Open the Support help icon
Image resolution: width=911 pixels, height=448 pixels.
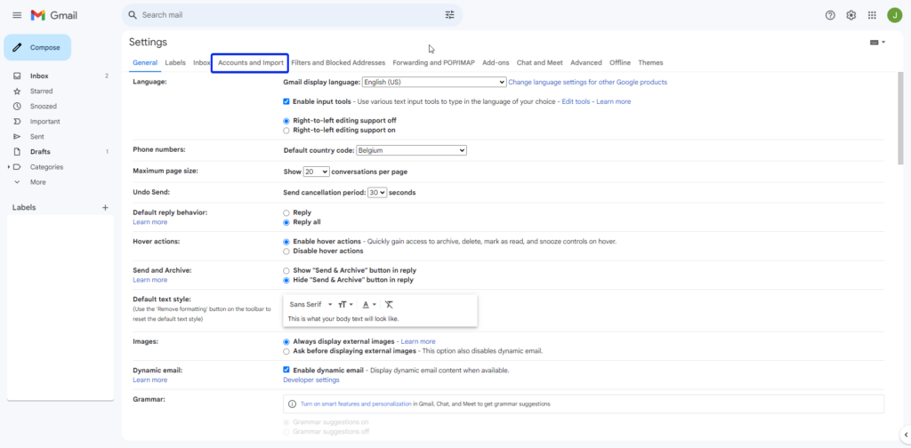830,15
